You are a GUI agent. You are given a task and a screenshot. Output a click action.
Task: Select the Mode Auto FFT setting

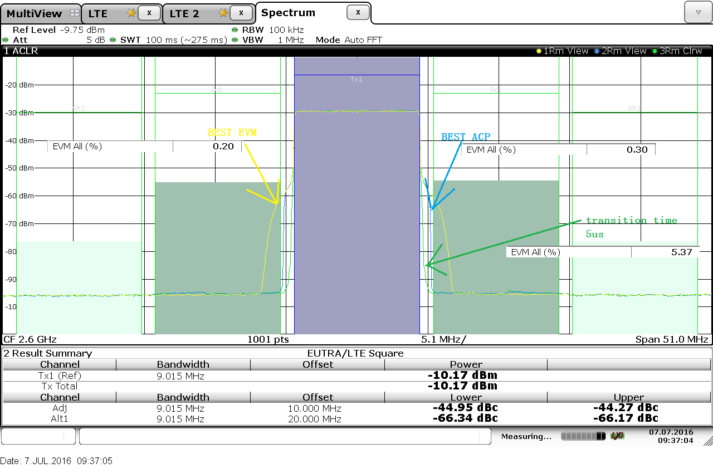[349, 40]
